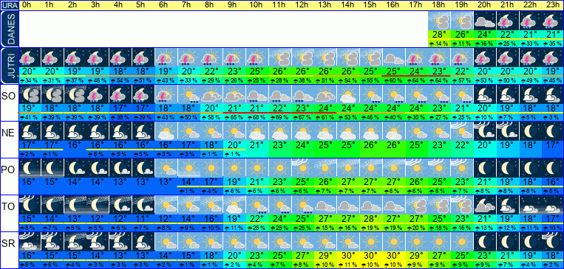The width and height of the screenshot is (564, 269).
Task: Select the SR 0h temperature 16°
Action: [x=29, y=255]
